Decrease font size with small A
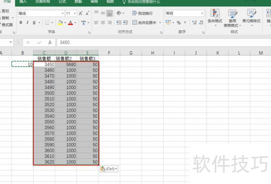Screen dimensions: 271x184 (87, 14)
